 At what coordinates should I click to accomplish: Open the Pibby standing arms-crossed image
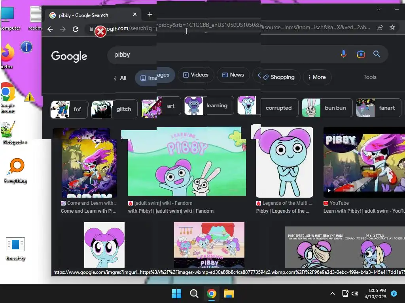[284, 162]
